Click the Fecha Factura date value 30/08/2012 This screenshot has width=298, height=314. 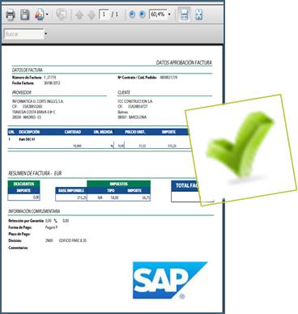[x=52, y=83]
